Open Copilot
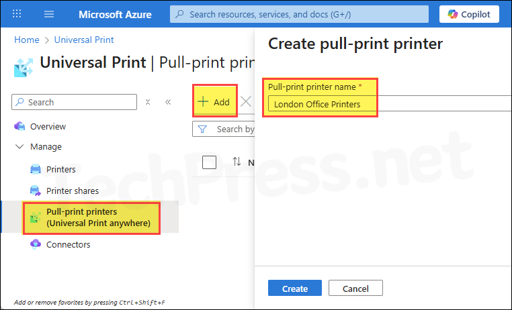Screen dimensions: 512x310 [469, 14]
